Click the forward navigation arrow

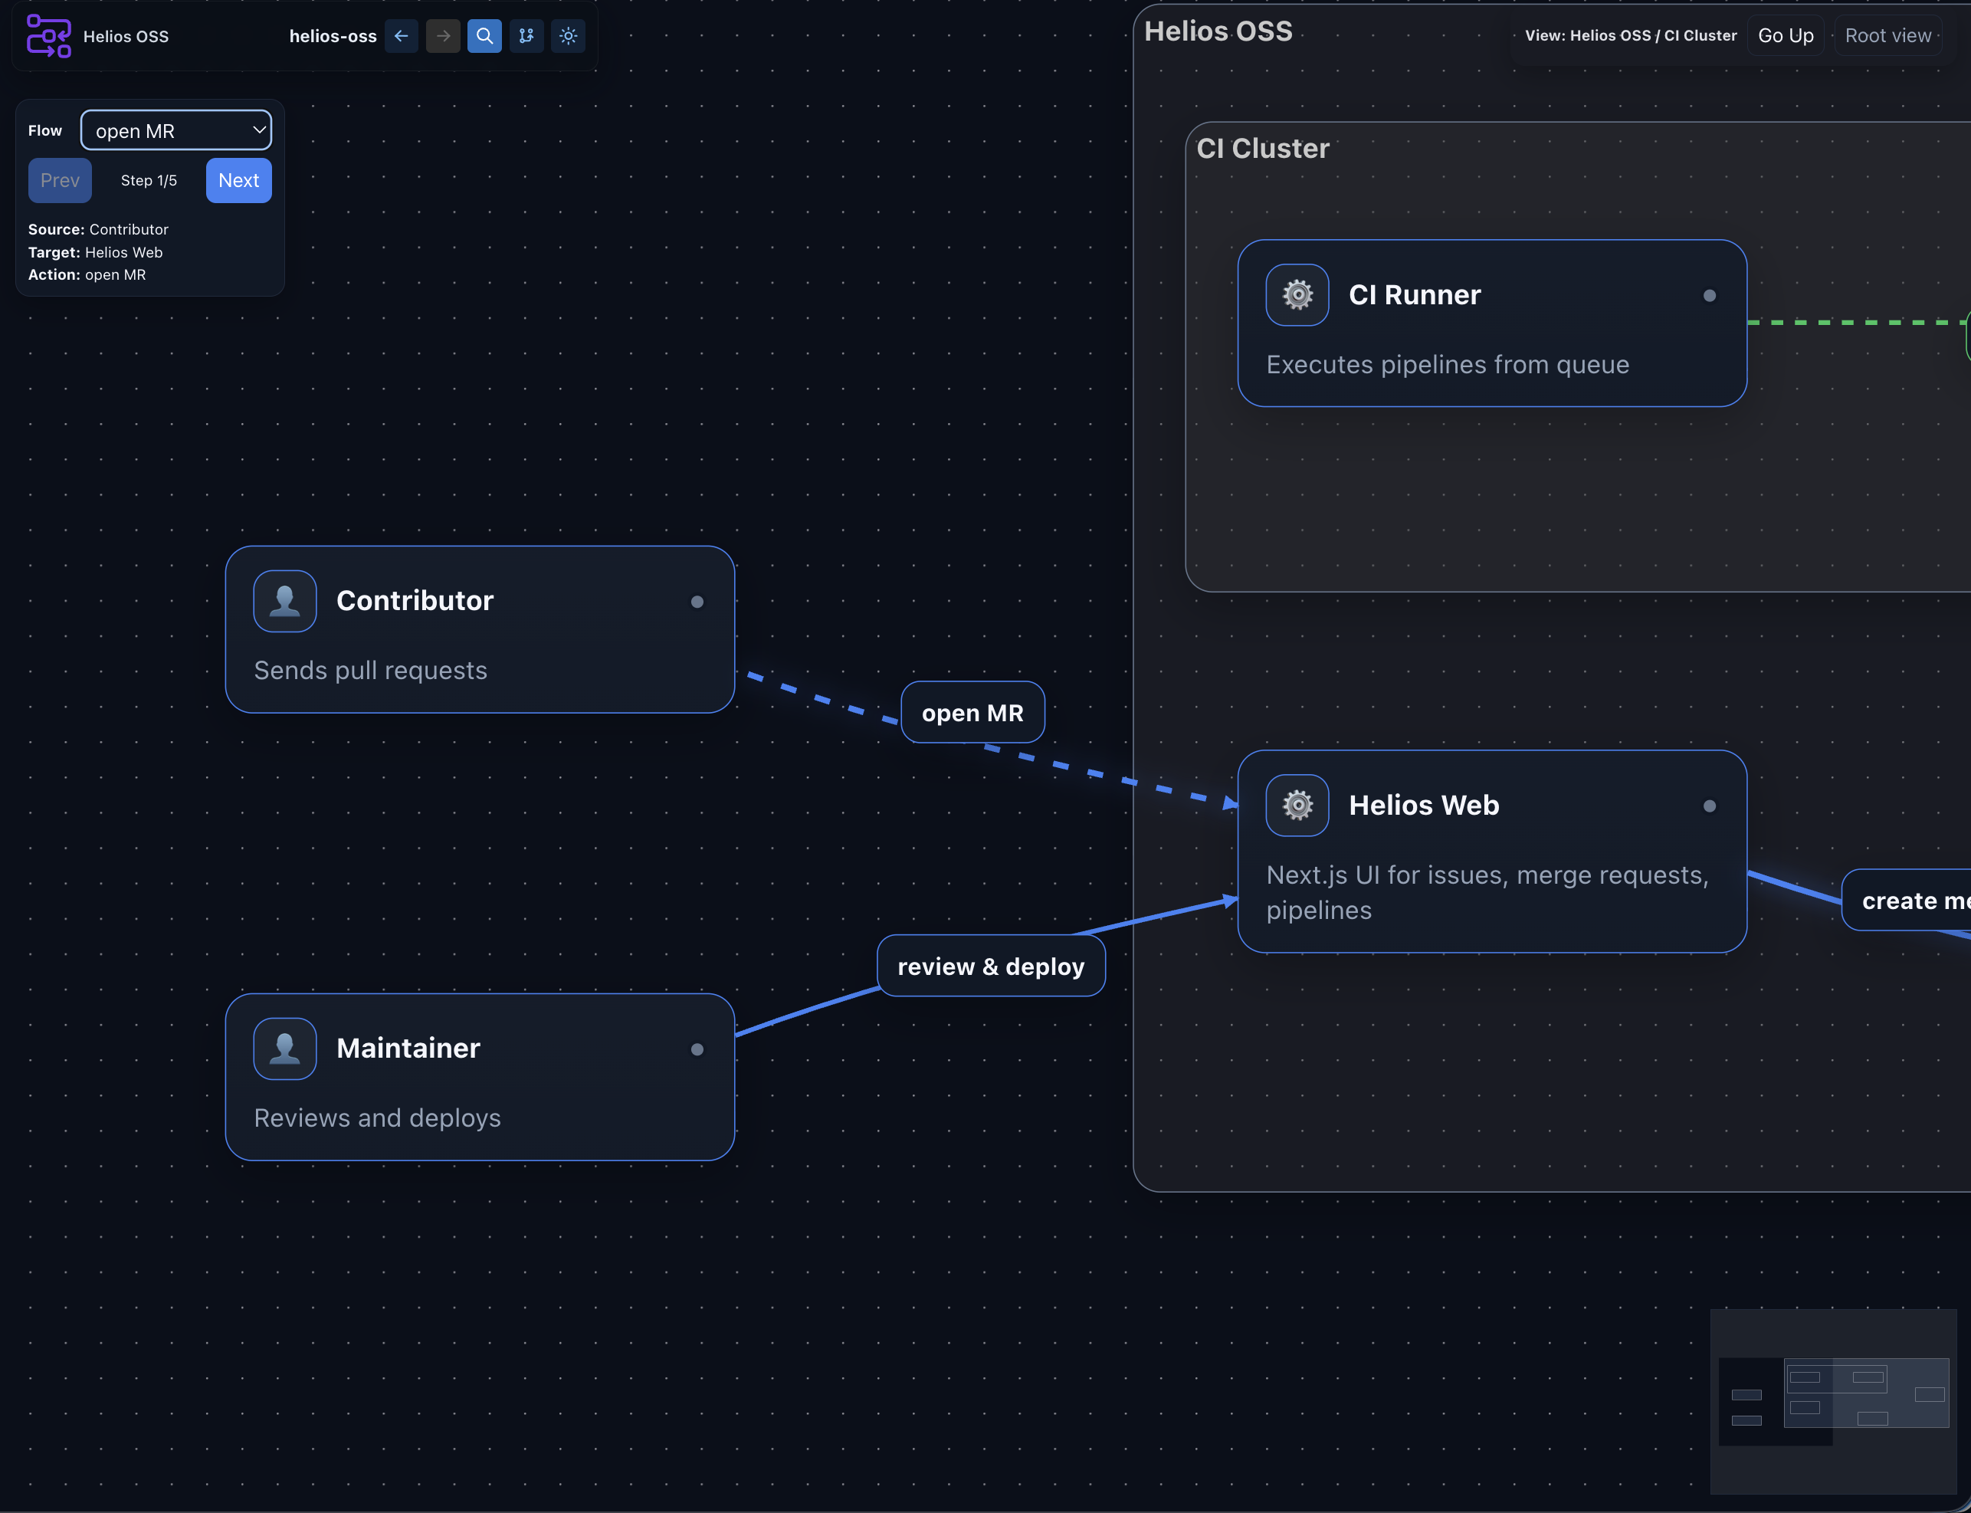(442, 36)
